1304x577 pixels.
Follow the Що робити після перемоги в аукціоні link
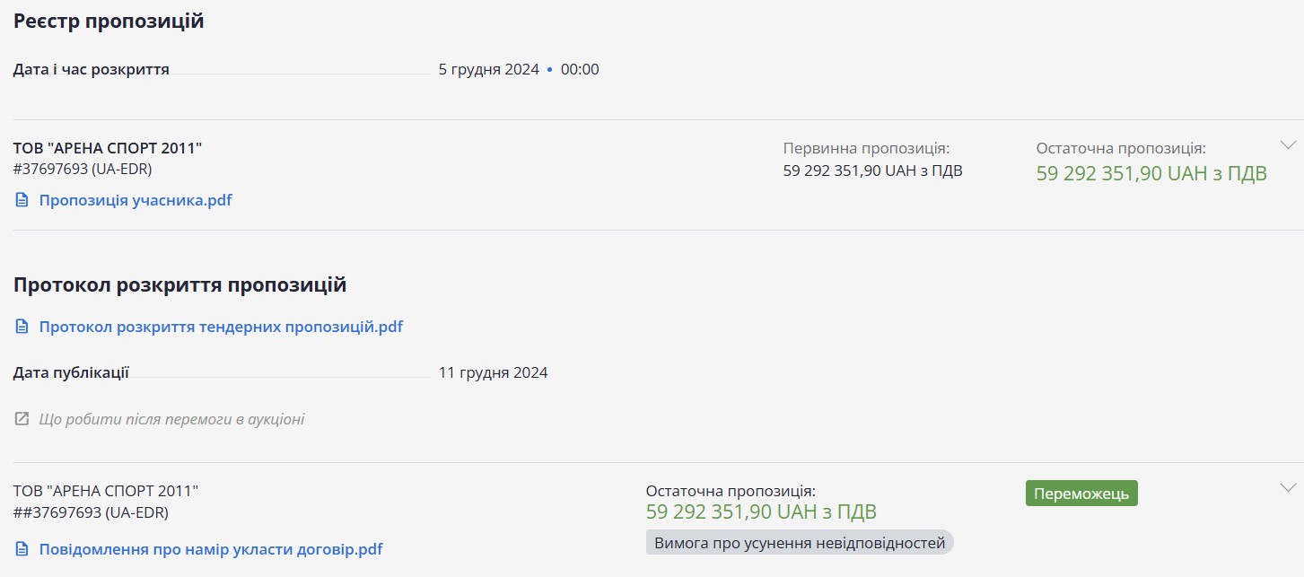171,419
